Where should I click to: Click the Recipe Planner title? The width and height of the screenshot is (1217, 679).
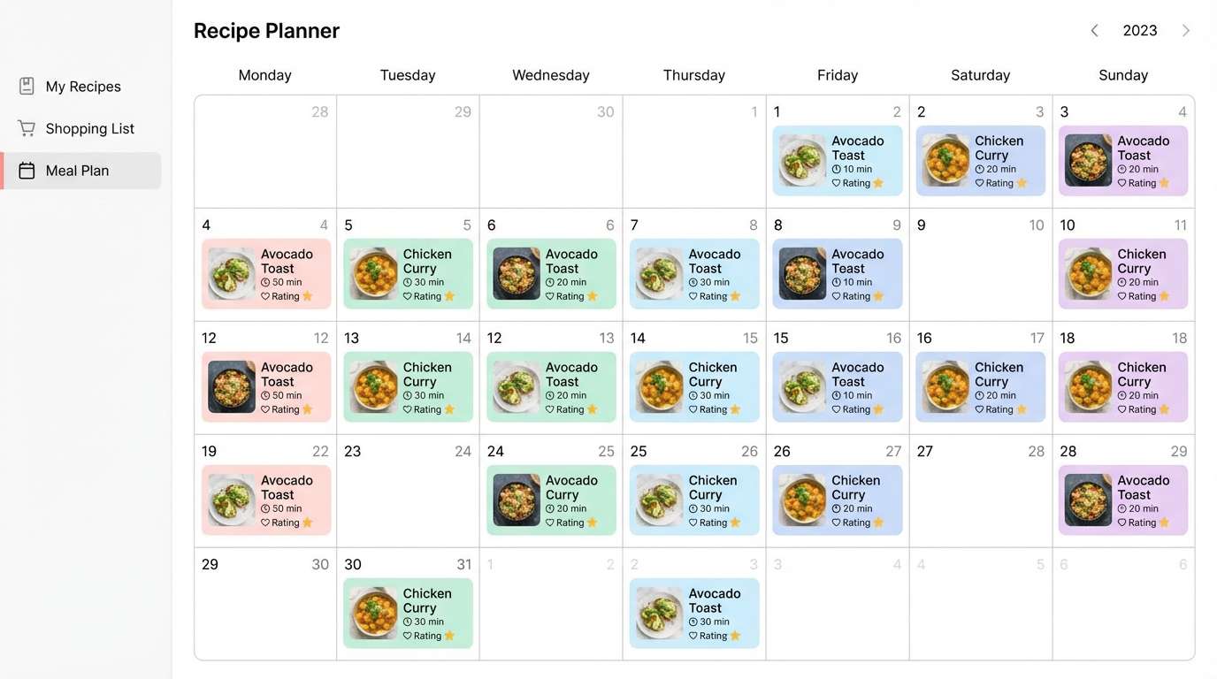click(x=266, y=30)
